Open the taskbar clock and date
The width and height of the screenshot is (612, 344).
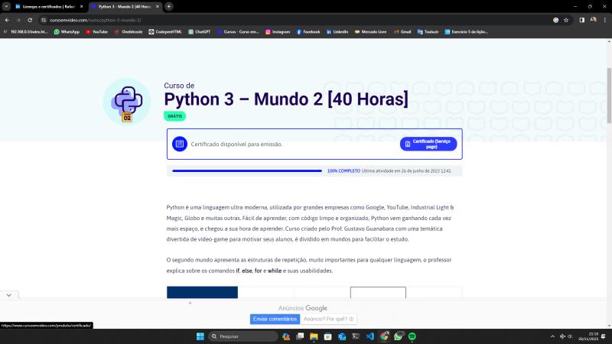click(x=588, y=336)
